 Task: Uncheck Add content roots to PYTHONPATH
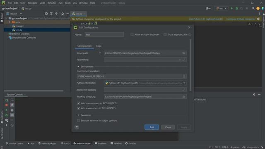pyautogui.click(x=79, y=103)
